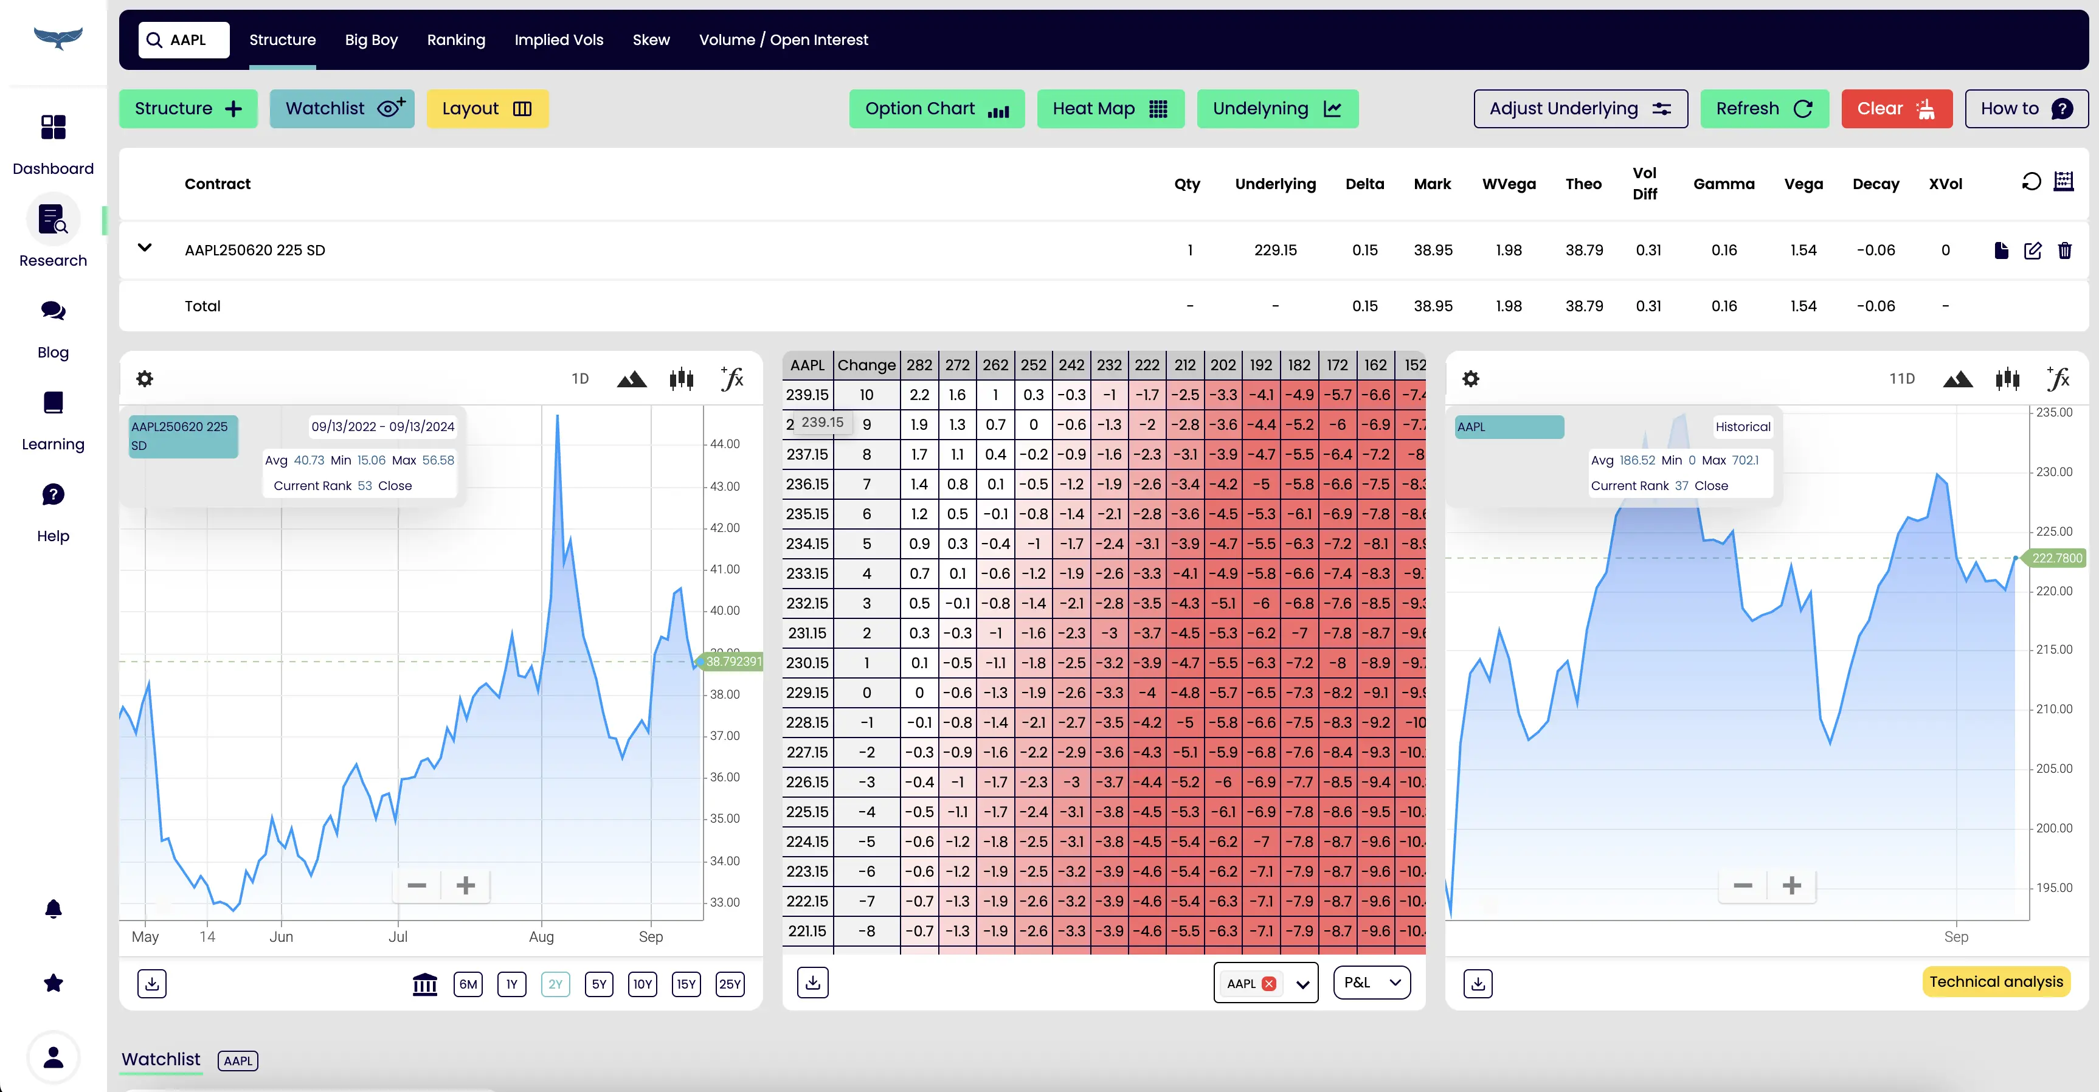Click the Adjust Underlying button
2099x1092 pixels.
click(x=1580, y=108)
